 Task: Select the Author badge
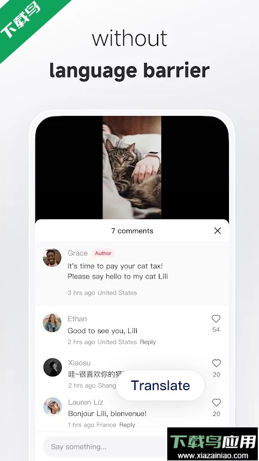point(103,253)
